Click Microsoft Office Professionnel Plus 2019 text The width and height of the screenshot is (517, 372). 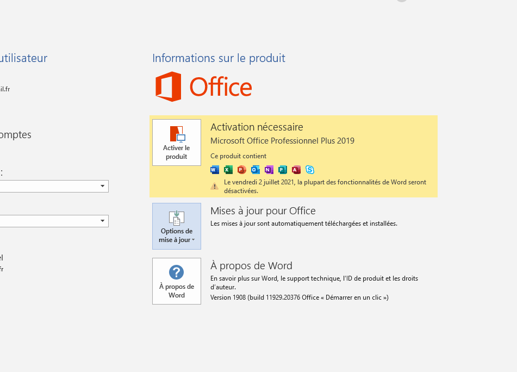pos(282,141)
